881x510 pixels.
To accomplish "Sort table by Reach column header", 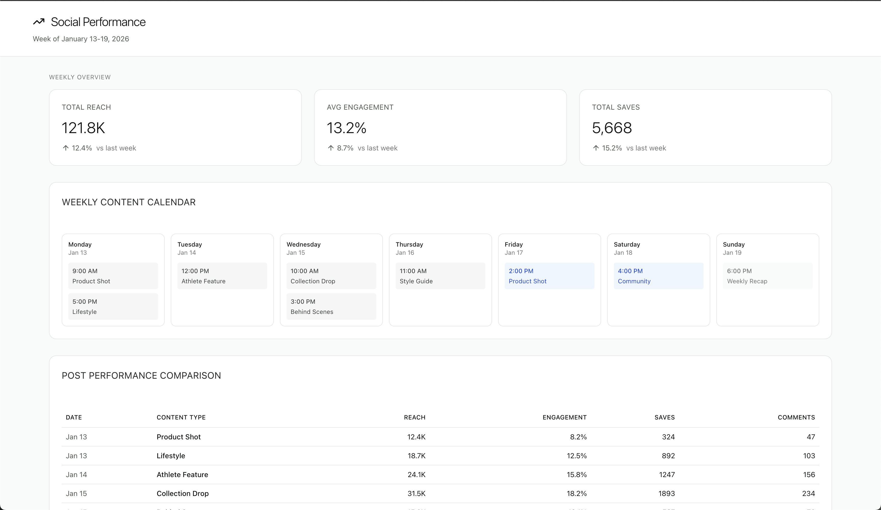I will [x=415, y=417].
